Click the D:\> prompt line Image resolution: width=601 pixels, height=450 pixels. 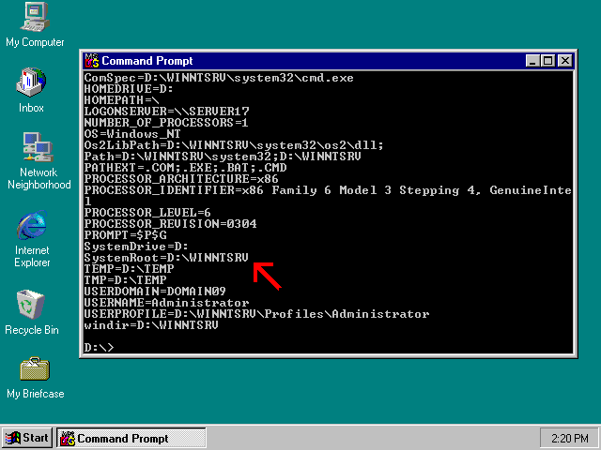click(x=99, y=348)
